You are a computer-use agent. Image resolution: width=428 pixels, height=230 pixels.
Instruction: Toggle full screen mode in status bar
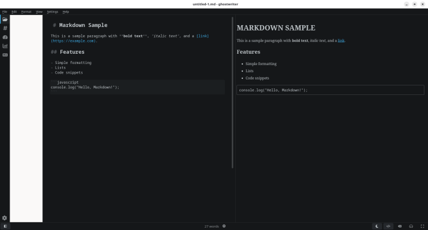pos(422,226)
